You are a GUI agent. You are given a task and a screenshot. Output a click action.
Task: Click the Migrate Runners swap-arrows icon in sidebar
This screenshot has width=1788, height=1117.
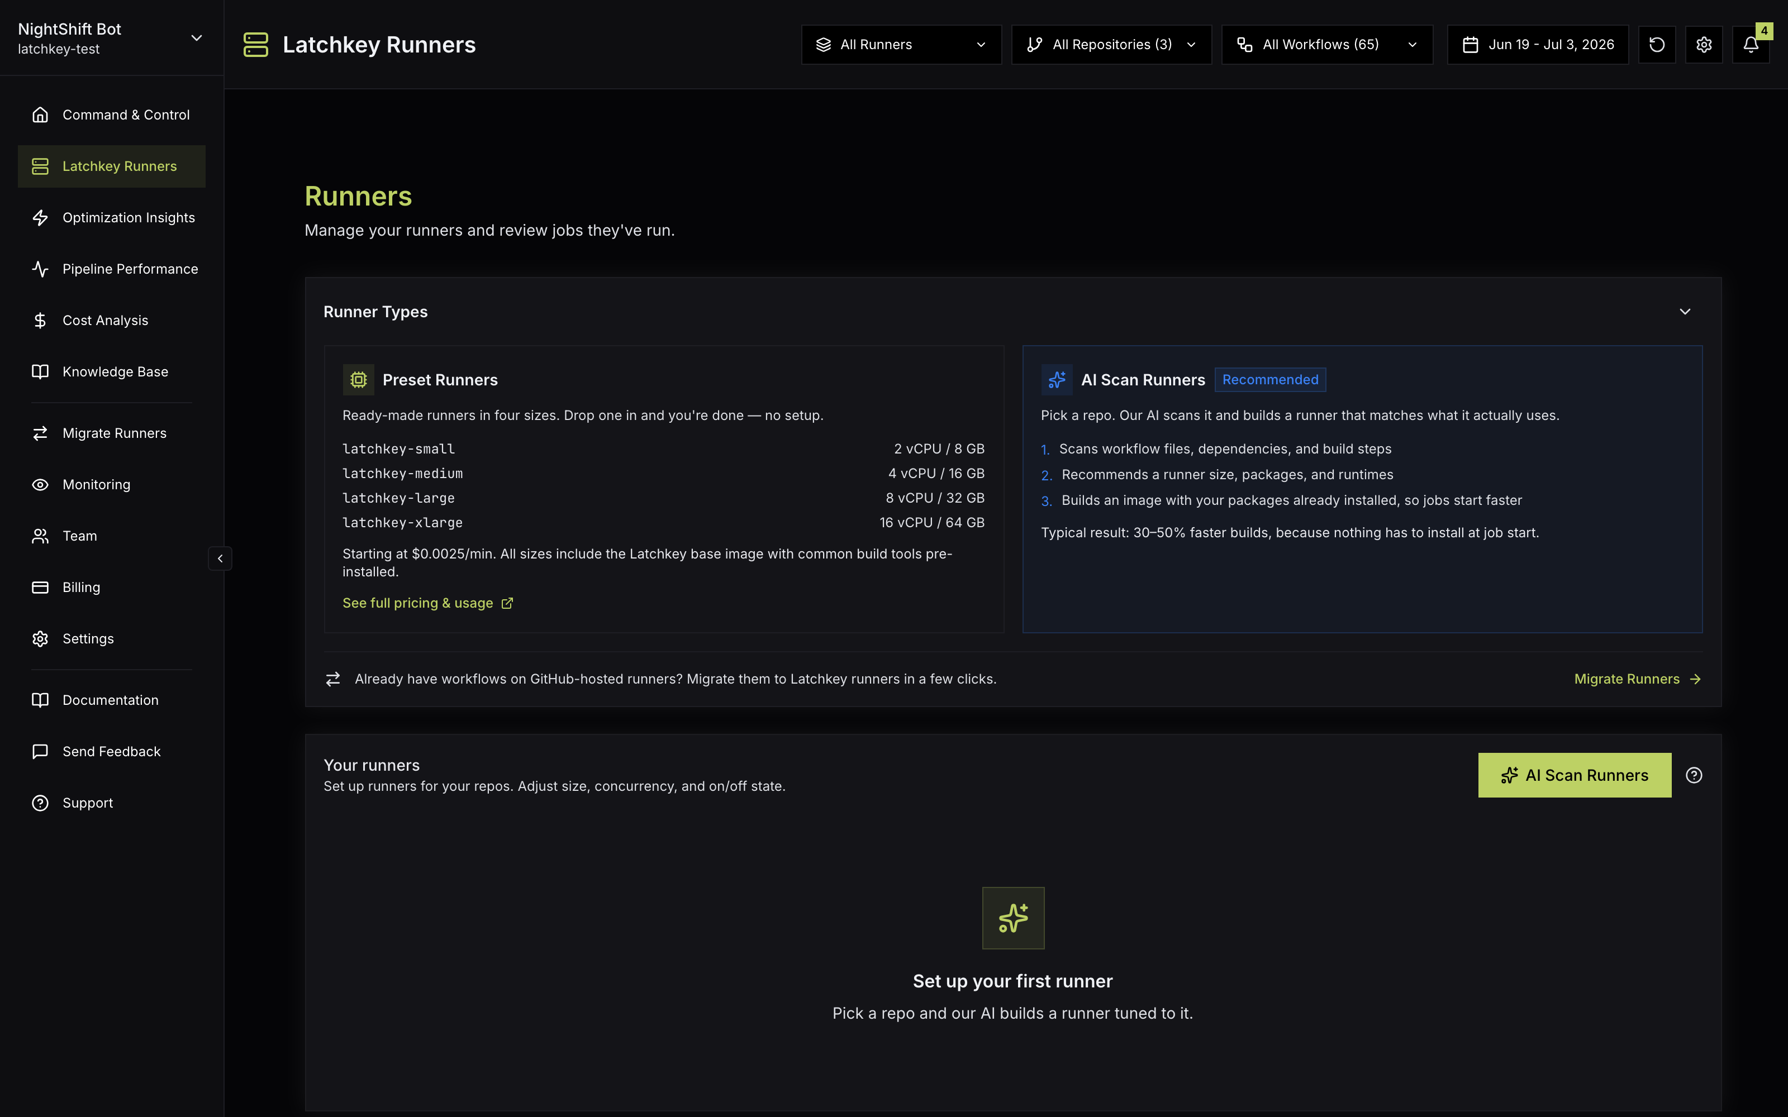pos(40,433)
